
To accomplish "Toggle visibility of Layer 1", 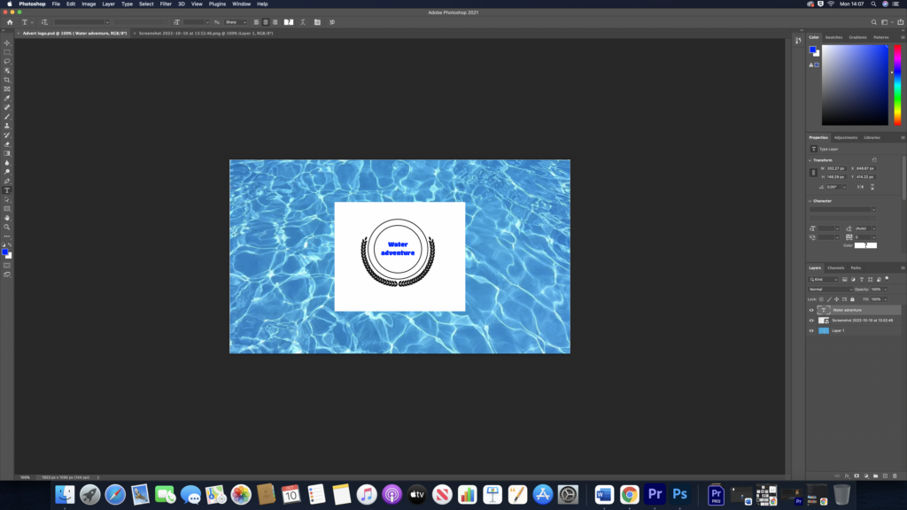I will (810, 330).
